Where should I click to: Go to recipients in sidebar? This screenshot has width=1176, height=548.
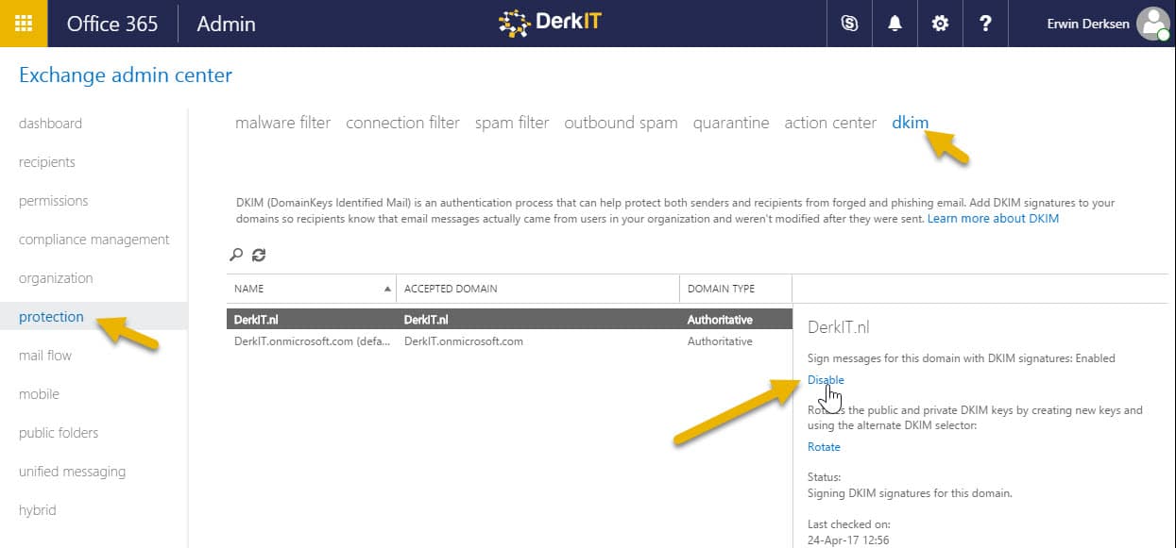pyautogui.click(x=47, y=162)
